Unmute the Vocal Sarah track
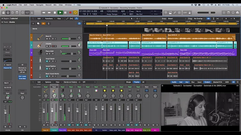The width and height of the screenshot is (241, 135). tap(47, 61)
